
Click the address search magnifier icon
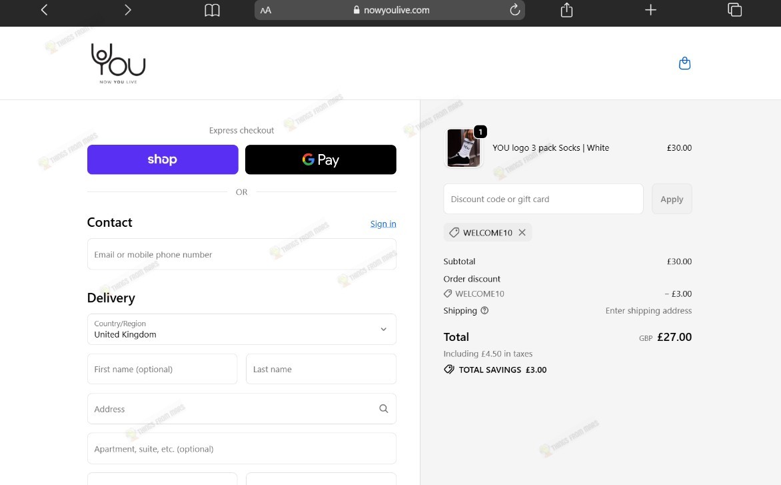(384, 409)
